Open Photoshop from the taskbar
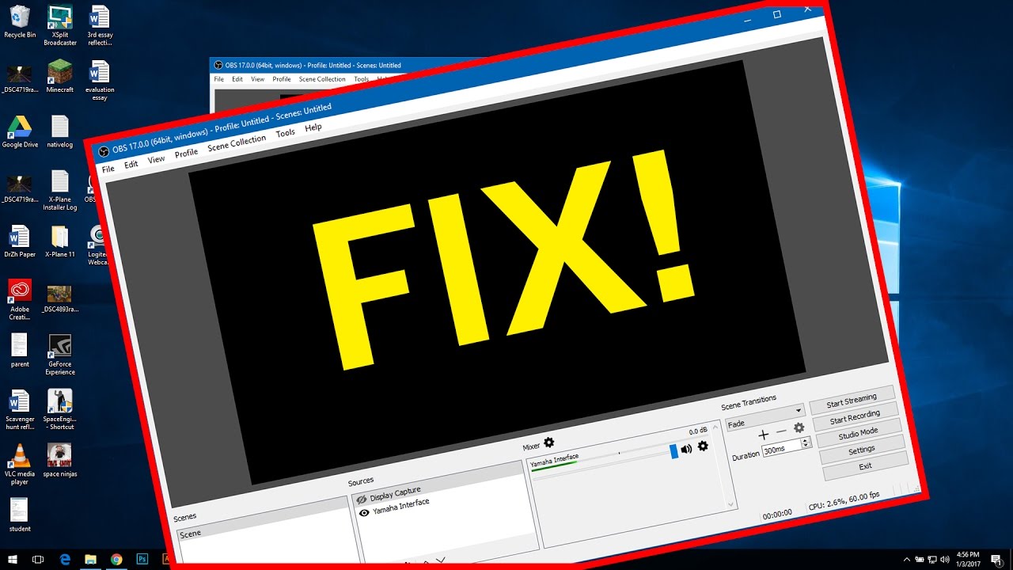Viewport: 1013px width, 570px height. tap(142, 559)
